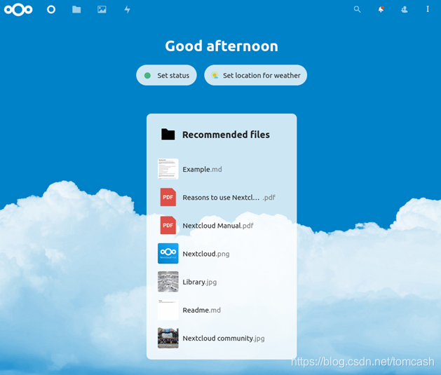Click PDF icon for Reasons to use Nextcloud

(x=168, y=197)
